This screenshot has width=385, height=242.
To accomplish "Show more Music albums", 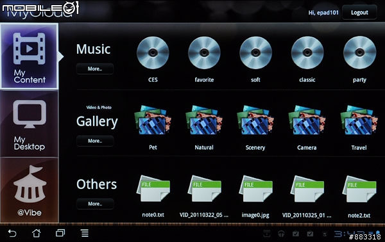I will click(95, 69).
